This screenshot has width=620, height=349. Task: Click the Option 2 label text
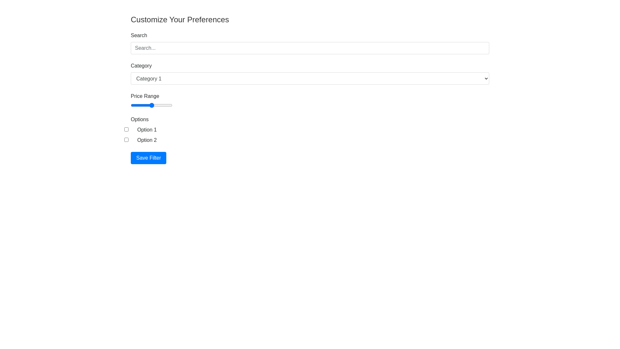147,140
